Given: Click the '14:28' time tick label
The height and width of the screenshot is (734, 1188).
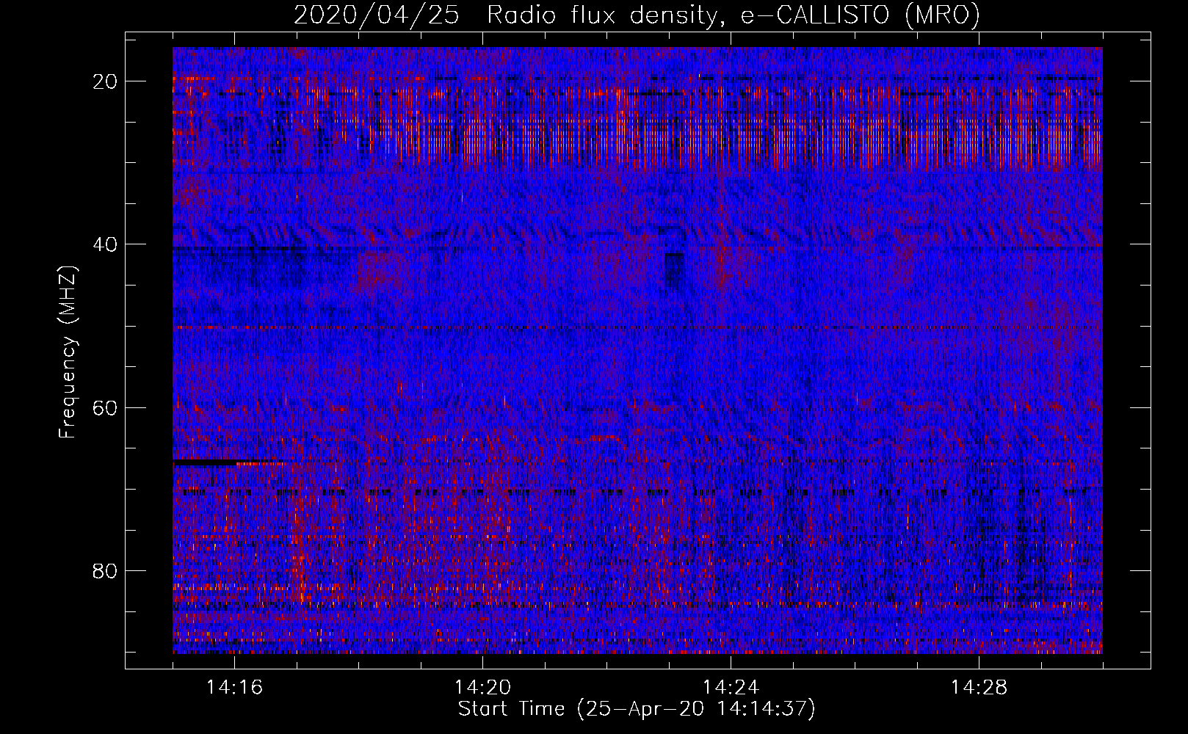Looking at the screenshot, I should 979,688.
